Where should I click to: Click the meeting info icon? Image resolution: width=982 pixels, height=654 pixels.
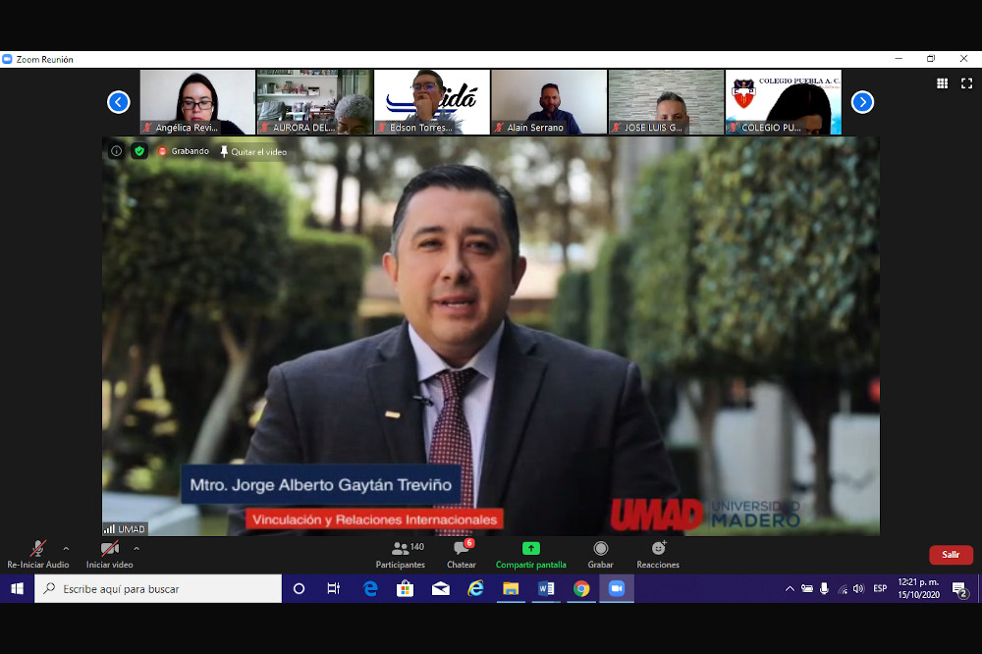(x=116, y=151)
